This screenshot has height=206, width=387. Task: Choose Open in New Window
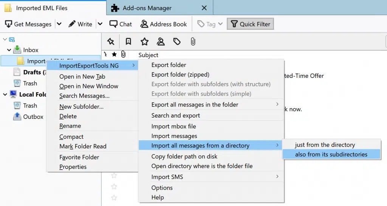tap(88, 86)
